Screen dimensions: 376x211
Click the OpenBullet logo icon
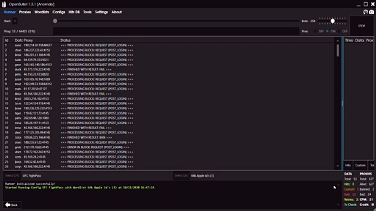pos(4,4)
